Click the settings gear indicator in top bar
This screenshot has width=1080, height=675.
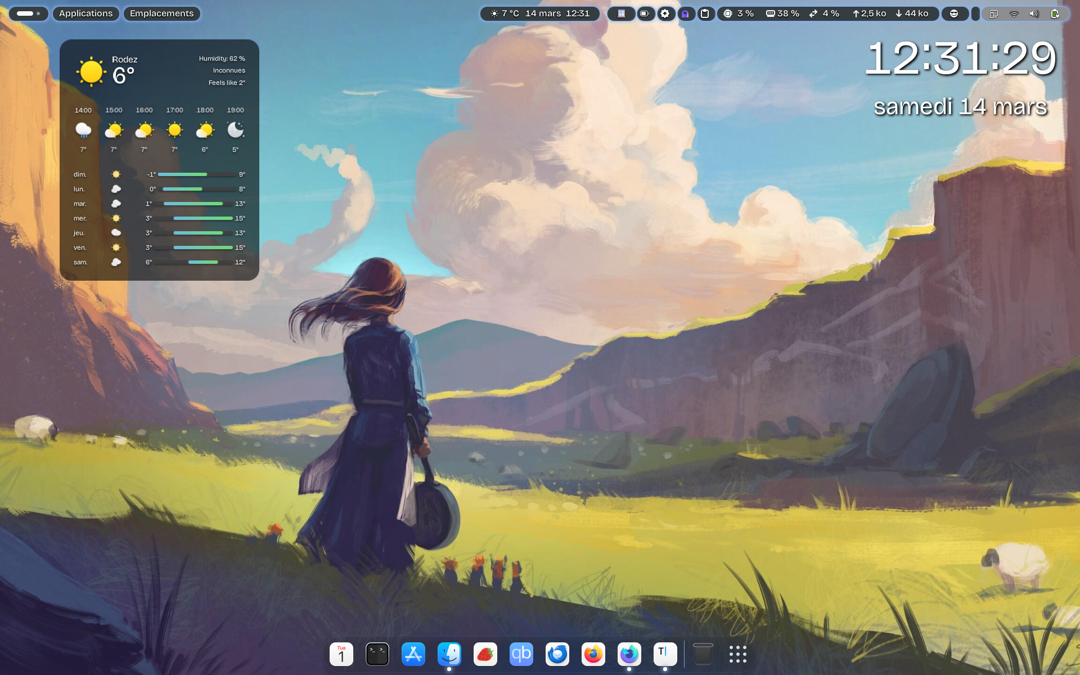click(x=665, y=13)
